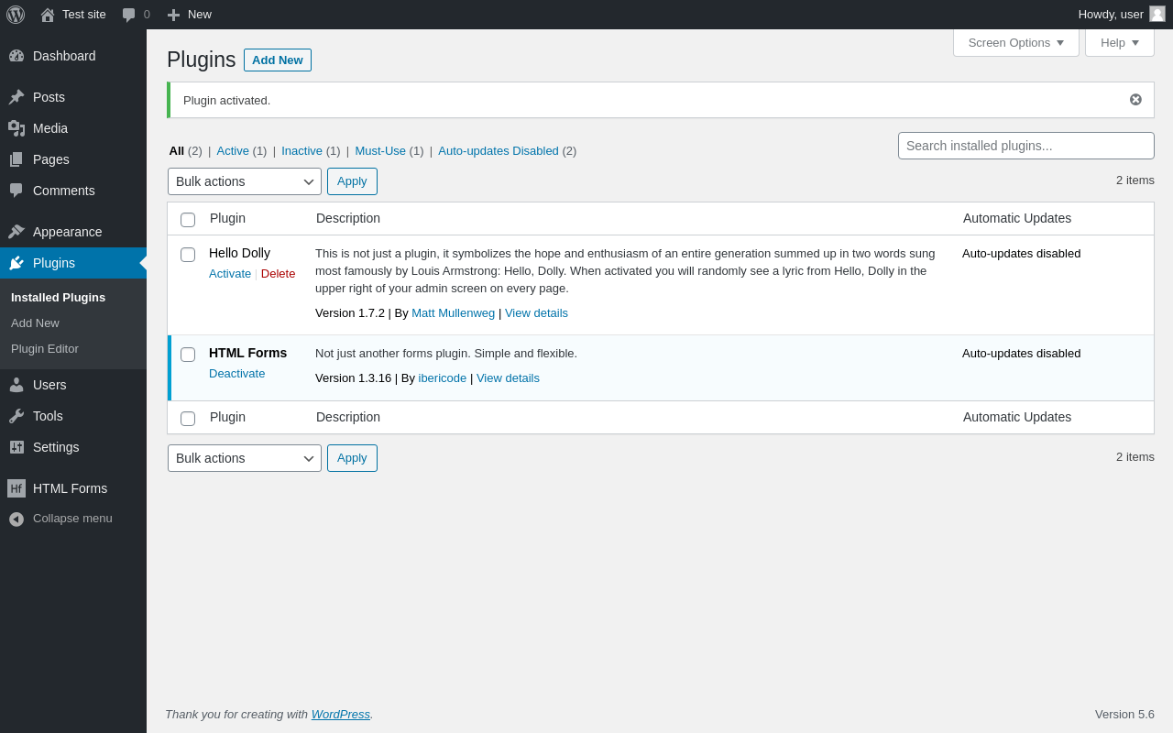Image resolution: width=1173 pixels, height=733 pixels.
Task: Open Plugin Editor submenu item
Action: 45,349
